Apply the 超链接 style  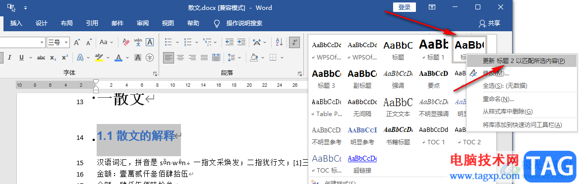coord(362,163)
